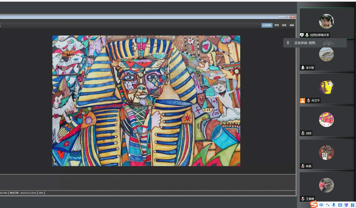Click the participant name 李方联
The image size is (356, 208).
[x=310, y=68]
